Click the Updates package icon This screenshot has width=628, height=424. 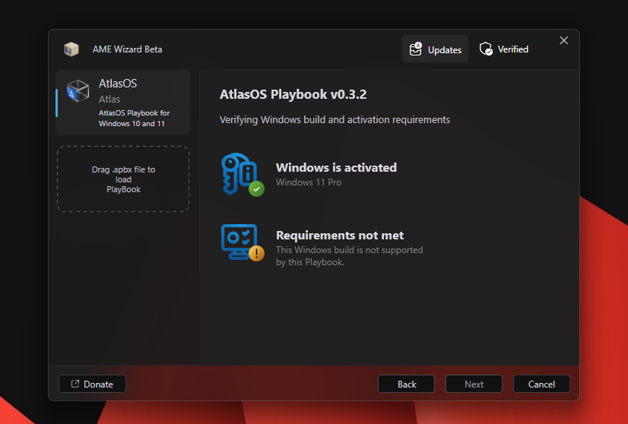pos(415,49)
